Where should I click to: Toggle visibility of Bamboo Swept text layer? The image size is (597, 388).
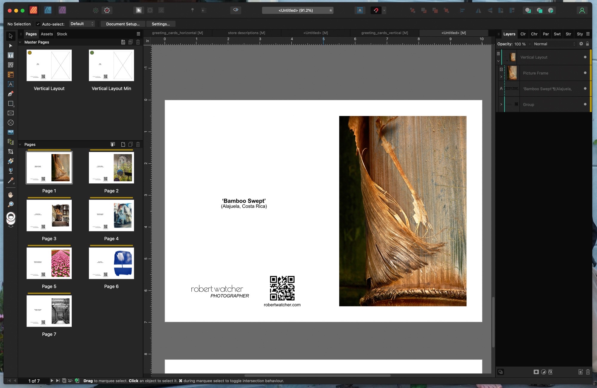(x=585, y=89)
